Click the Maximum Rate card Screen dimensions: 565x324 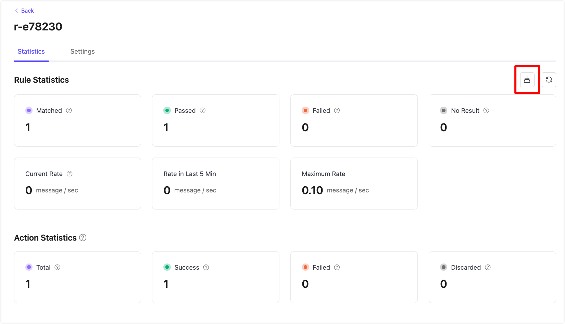[x=354, y=184]
